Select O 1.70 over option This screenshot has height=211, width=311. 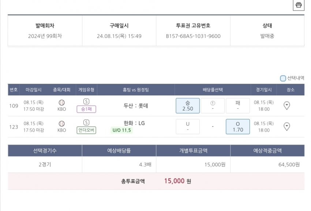tap(238, 127)
